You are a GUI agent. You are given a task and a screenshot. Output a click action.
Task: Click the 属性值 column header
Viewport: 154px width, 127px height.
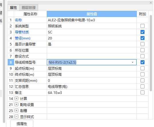click(92, 14)
